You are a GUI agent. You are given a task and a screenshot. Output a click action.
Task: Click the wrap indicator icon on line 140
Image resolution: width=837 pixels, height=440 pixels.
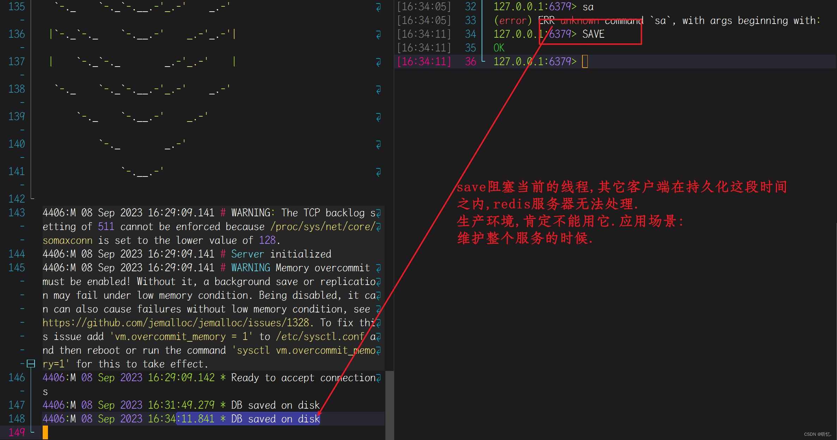pyautogui.click(x=378, y=144)
